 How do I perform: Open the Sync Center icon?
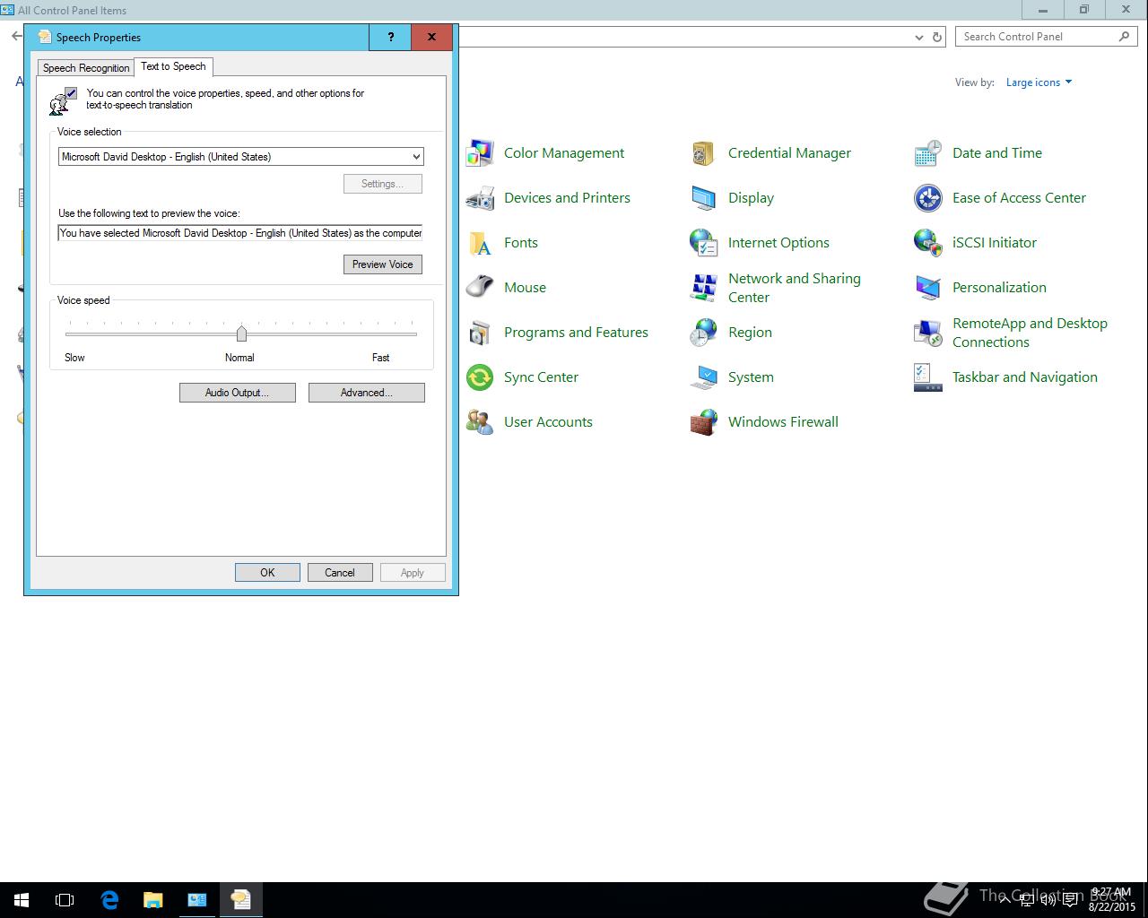click(480, 377)
